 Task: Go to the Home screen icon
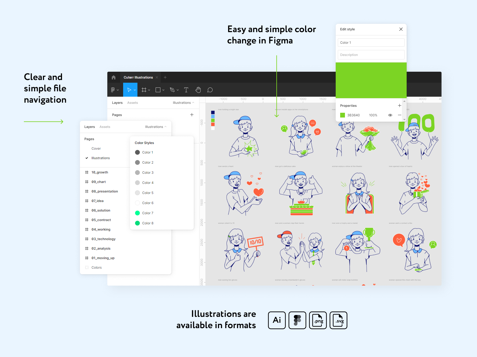(114, 77)
